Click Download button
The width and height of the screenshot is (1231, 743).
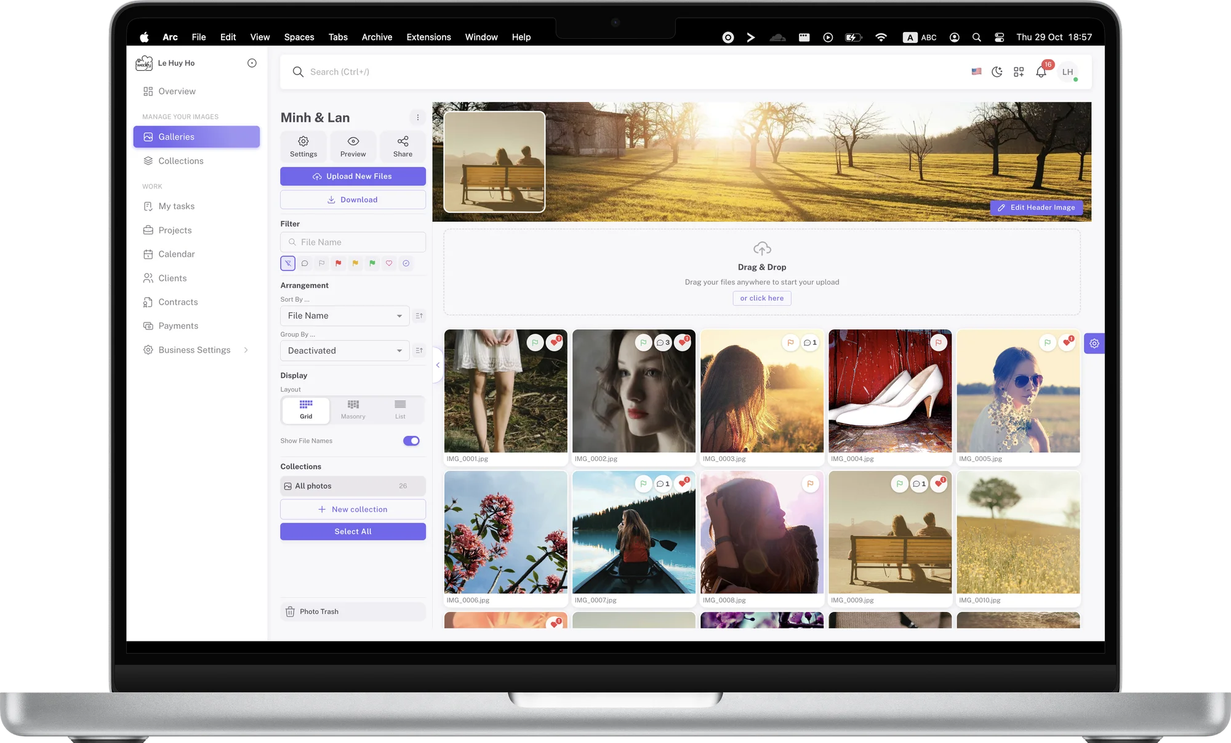(x=353, y=199)
